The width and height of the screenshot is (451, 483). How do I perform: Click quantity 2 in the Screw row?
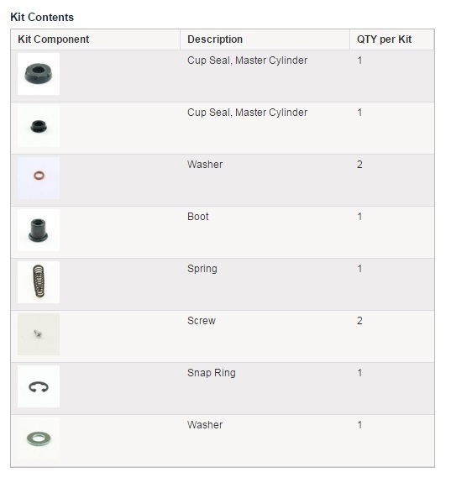coord(359,321)
